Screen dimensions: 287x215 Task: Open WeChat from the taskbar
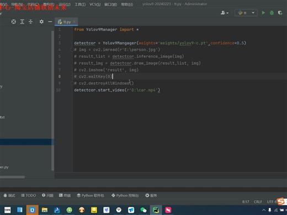pos(143,210)
